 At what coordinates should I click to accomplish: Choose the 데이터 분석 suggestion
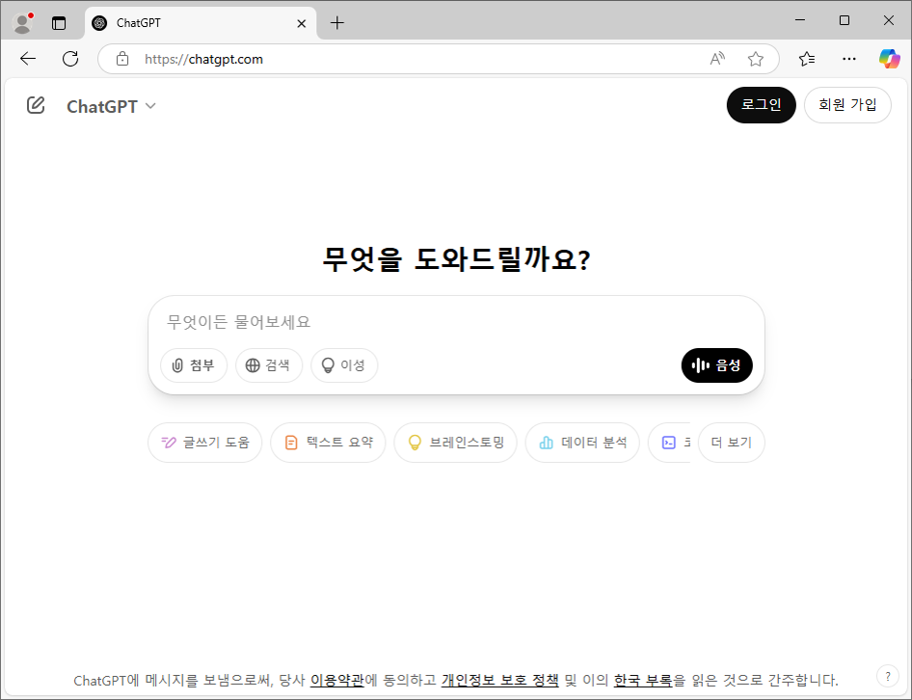(x=582, y=443)
